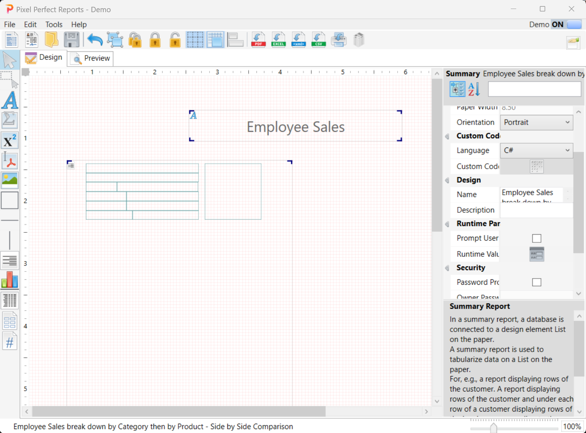The width and height of the screenshot is (586, 433).
Task: Collapse the Security section
Action: (x=447, y=268)
